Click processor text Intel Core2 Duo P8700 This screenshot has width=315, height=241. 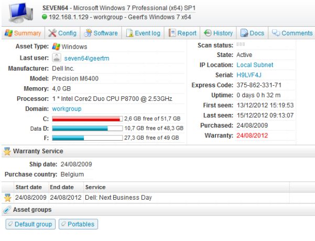click(x=112, y=99)
